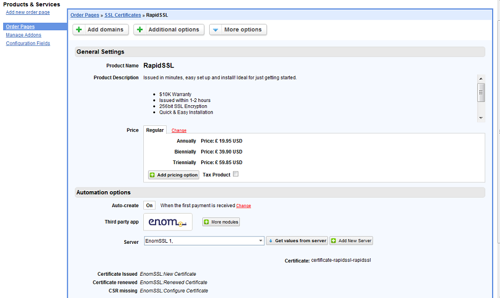Click the enom third party app logo
The image size is (500, 298).
[168, 222]
